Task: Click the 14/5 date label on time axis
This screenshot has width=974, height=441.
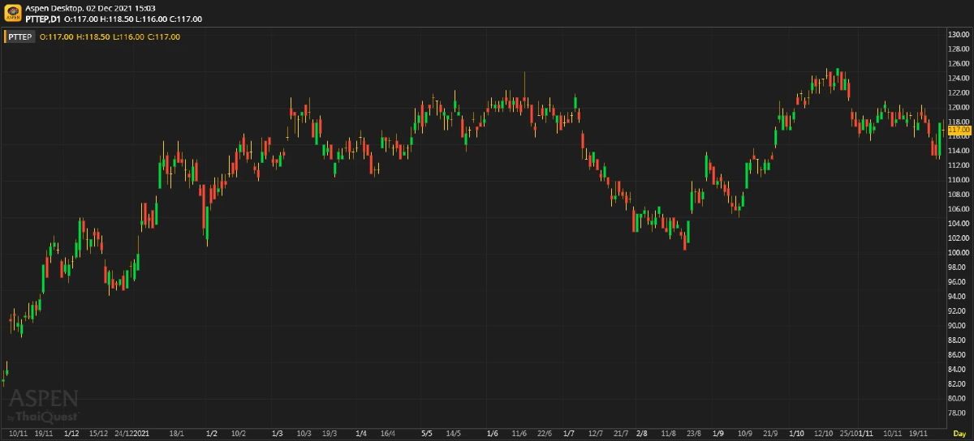Action: click(453, 434)
